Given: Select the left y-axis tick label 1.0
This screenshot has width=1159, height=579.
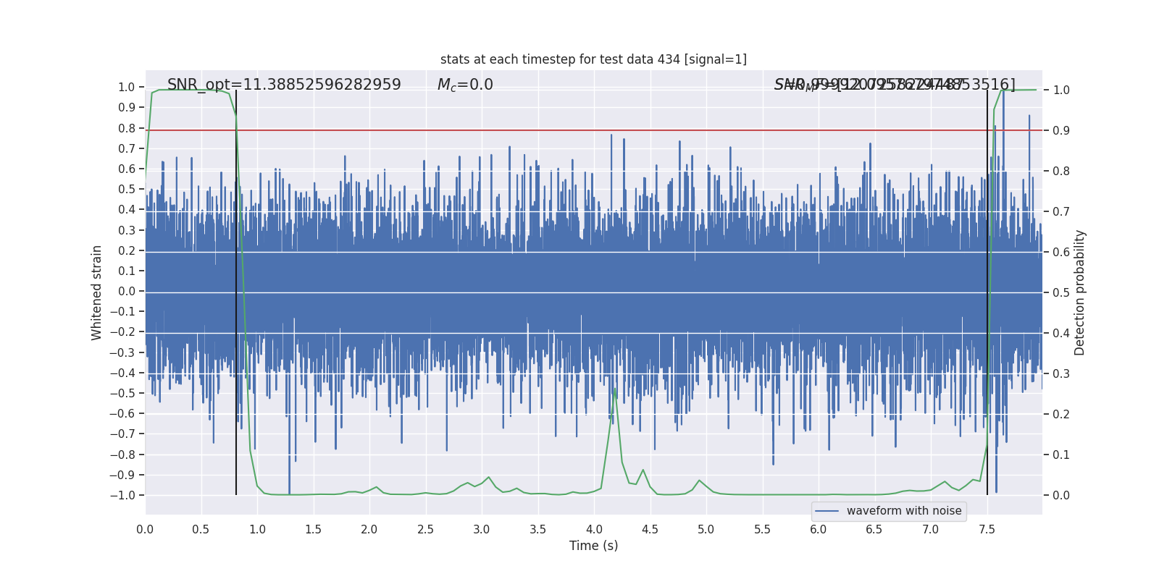Looking at the screenshot, I should (x=126, y=88).
